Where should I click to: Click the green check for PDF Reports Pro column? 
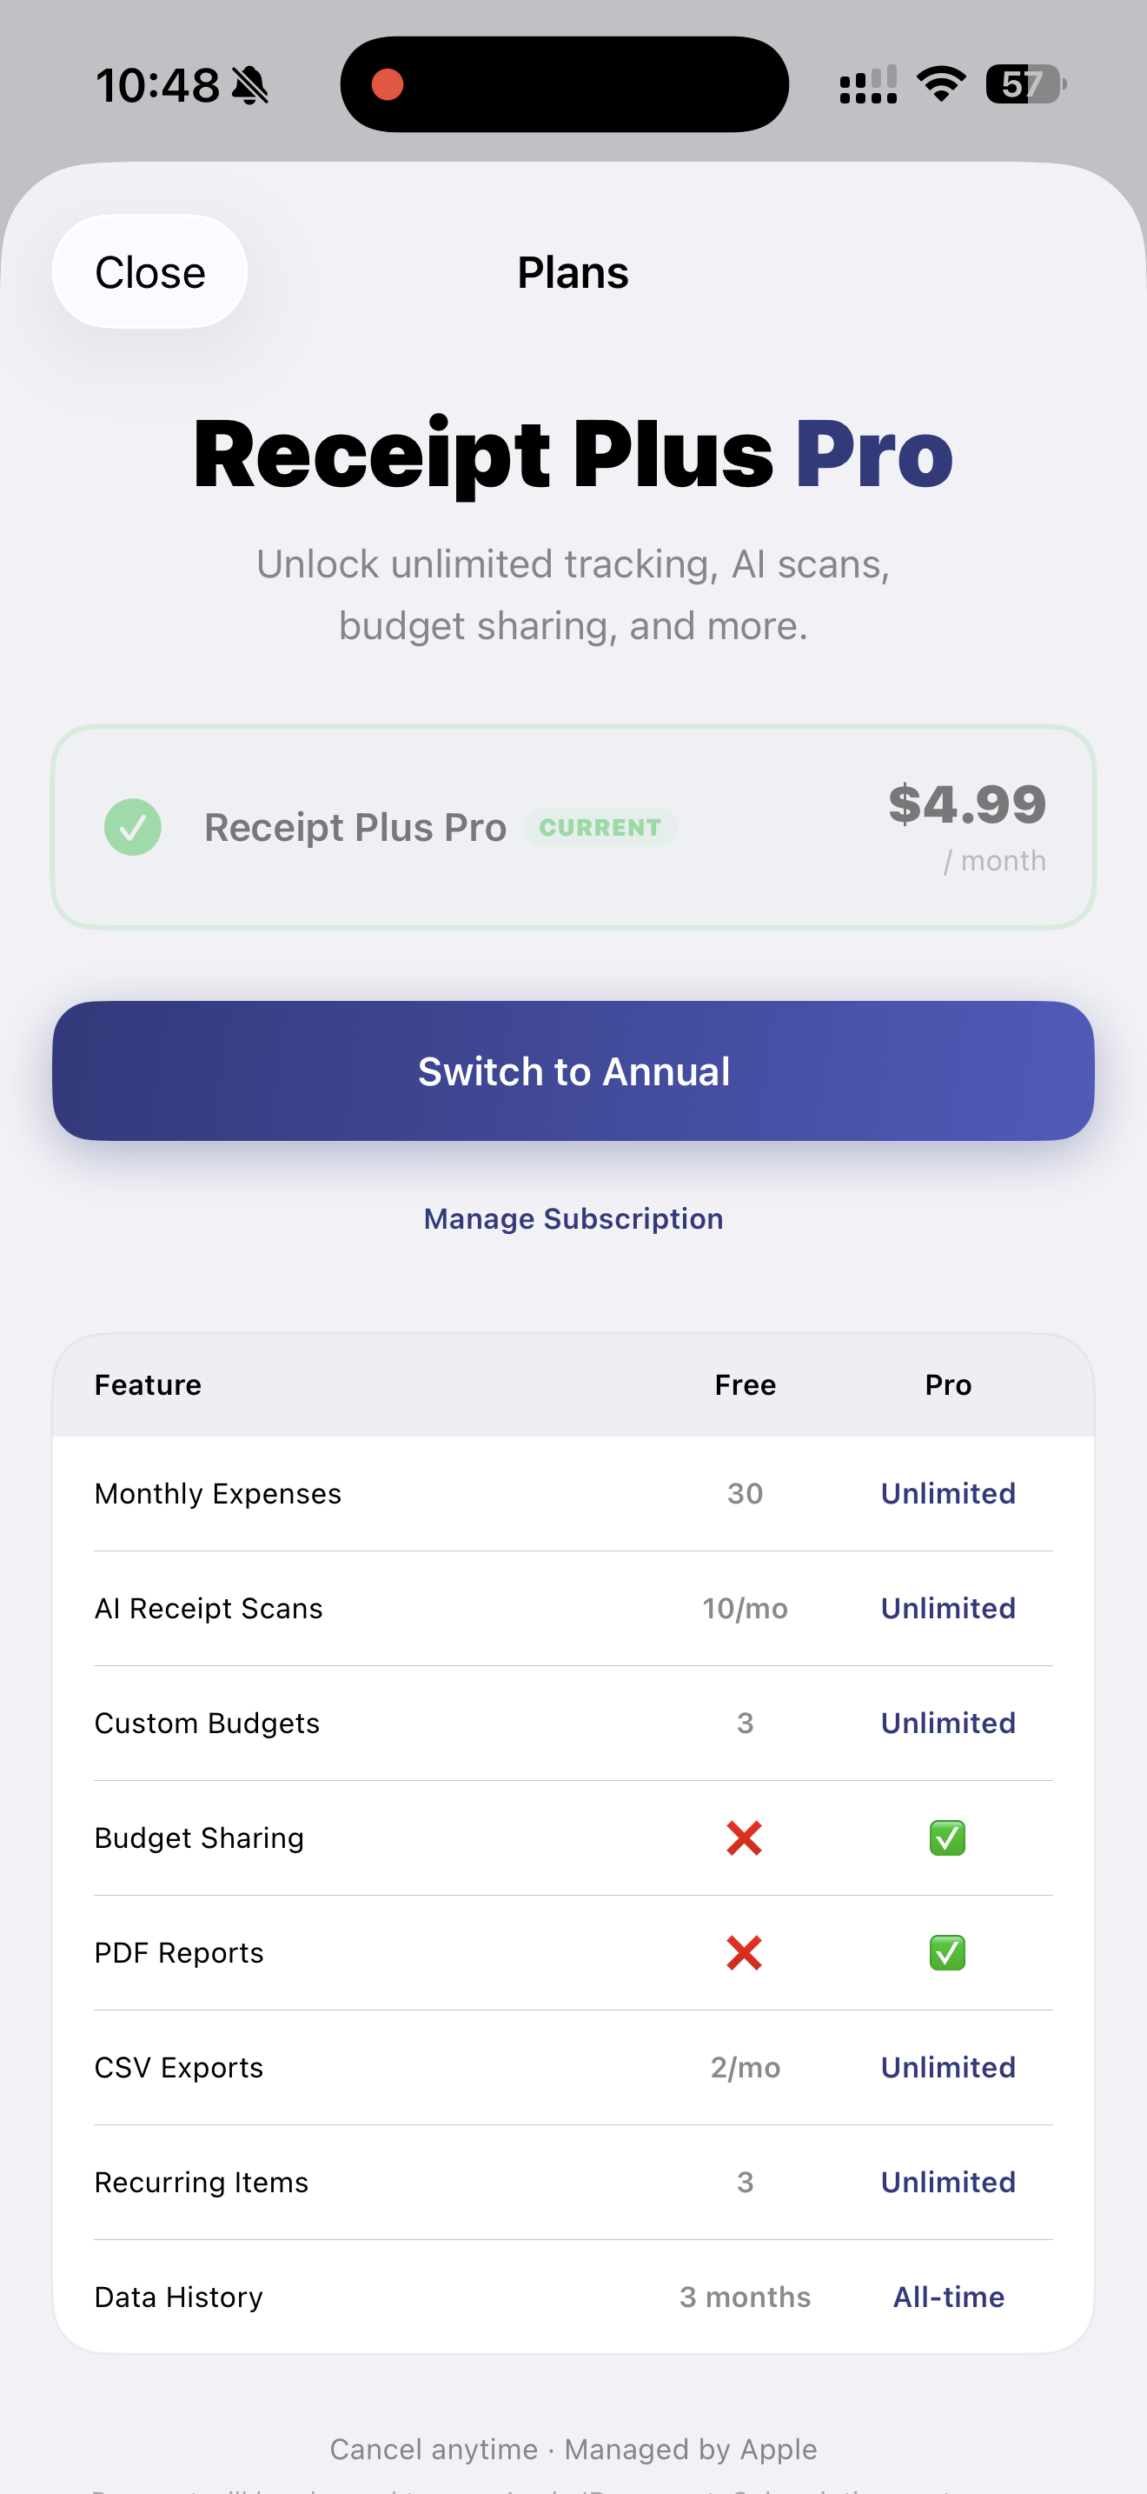tap(947, 1953)
